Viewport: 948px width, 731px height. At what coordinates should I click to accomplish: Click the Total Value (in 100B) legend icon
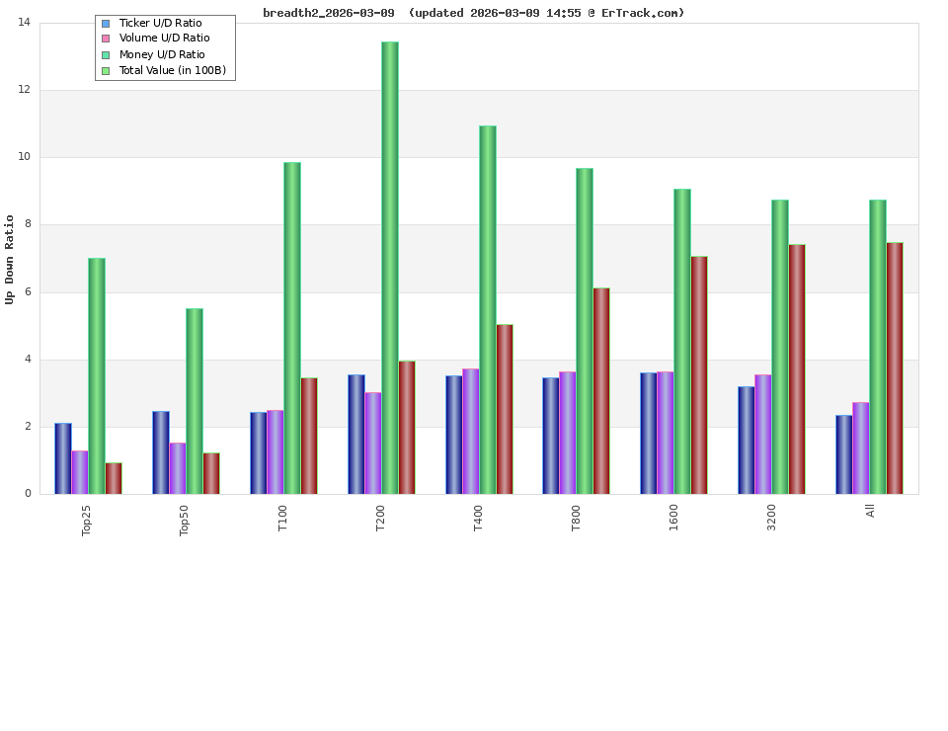[x=104, y=70]
